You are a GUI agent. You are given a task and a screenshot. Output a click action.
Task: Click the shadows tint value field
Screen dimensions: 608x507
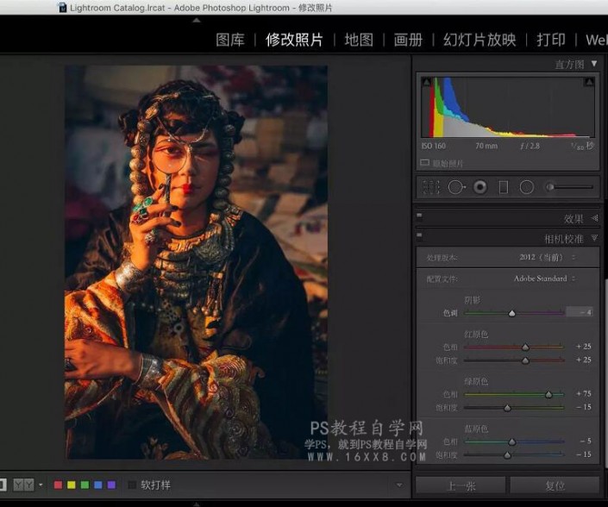tap(580, 312)
